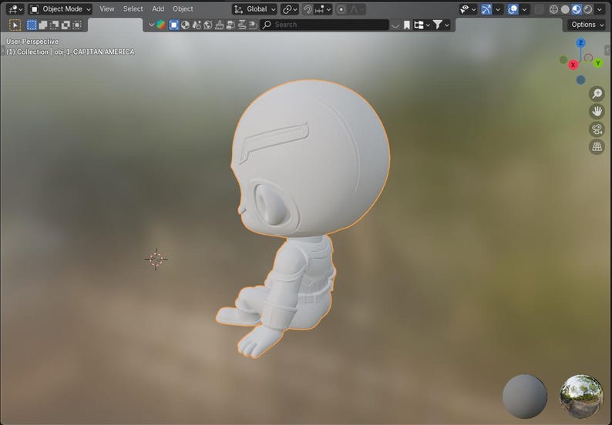Screen dimensions: 612x425
Task: Click the editor type icon
Action: [x=15, y=9]
